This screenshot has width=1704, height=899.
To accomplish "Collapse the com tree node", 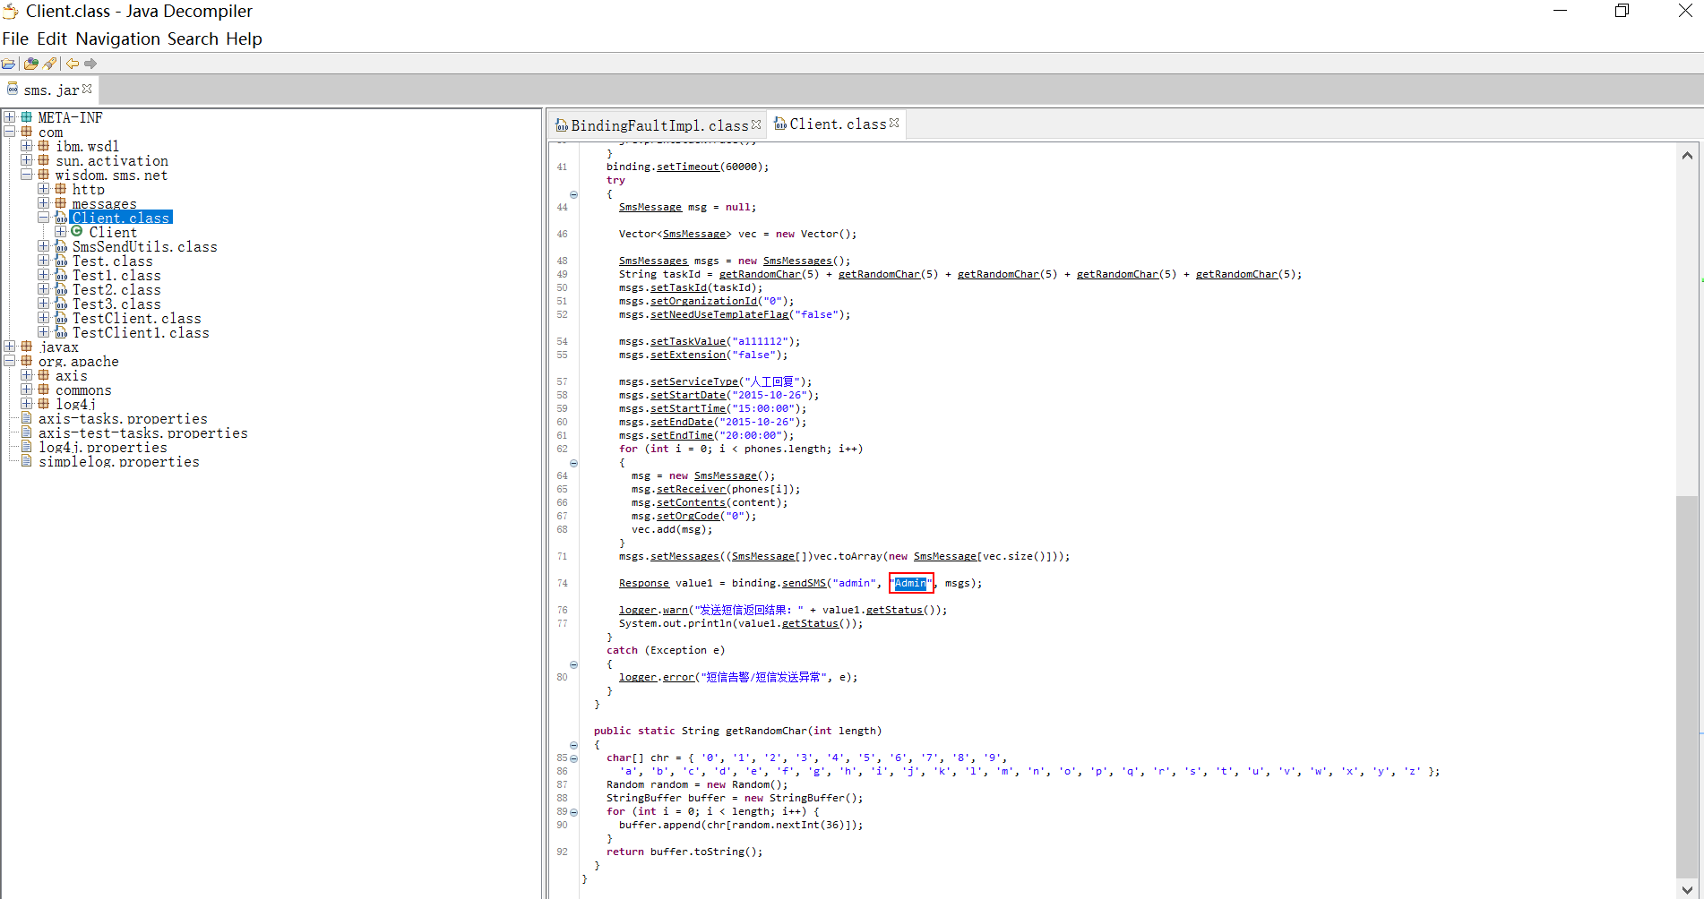I will (x=10, y=132).
